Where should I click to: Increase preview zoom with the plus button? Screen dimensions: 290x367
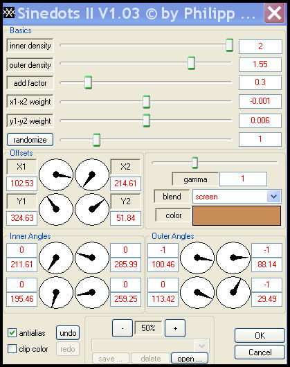click(x=175, y=328)
